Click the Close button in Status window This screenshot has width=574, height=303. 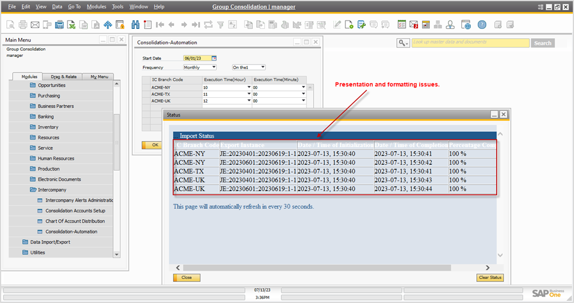click(186, 278)
